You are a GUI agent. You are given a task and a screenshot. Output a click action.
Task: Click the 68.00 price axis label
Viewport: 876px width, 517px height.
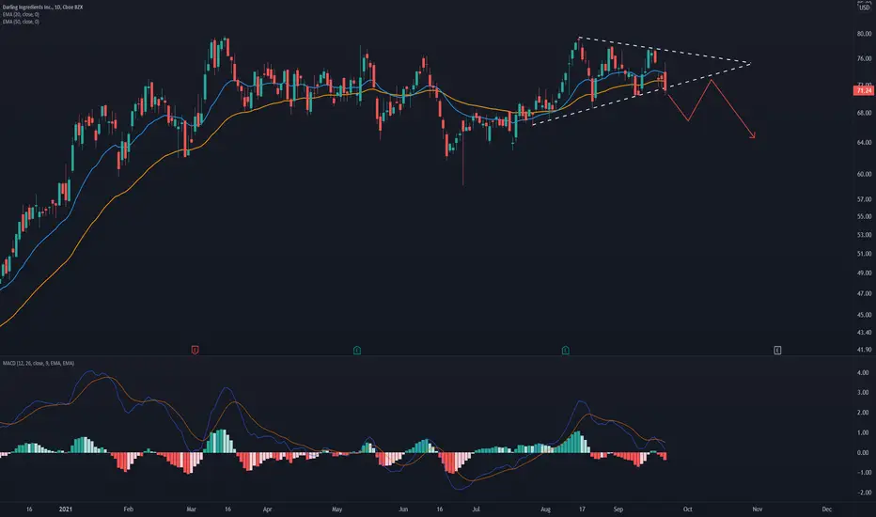(x=865, y=113)
